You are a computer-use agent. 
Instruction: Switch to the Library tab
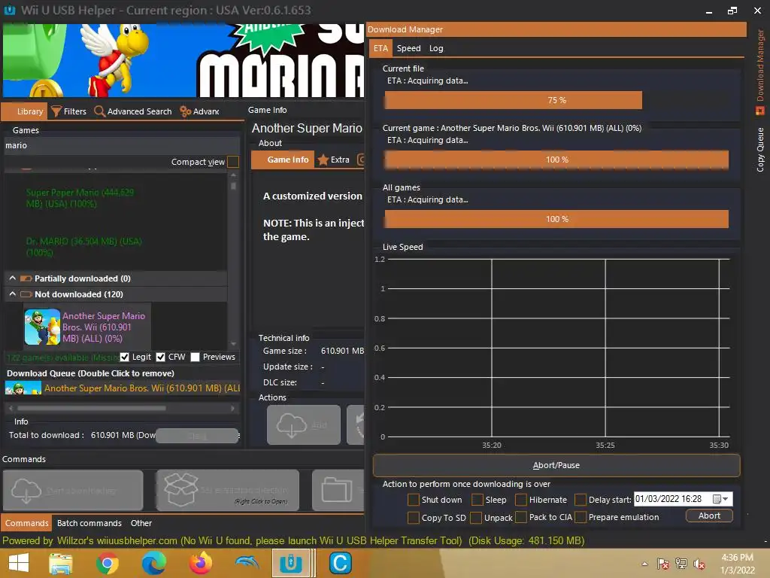(25, 111)
